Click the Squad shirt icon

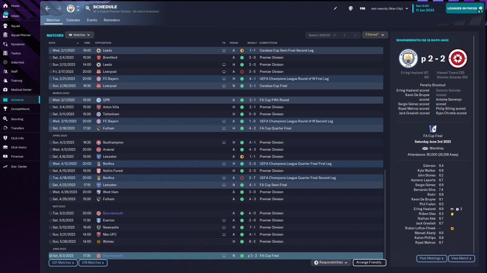[5, 26]
